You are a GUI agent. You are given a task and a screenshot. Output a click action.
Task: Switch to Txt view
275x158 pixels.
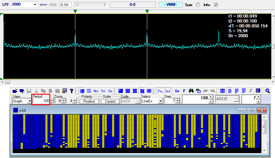[103, 91]
